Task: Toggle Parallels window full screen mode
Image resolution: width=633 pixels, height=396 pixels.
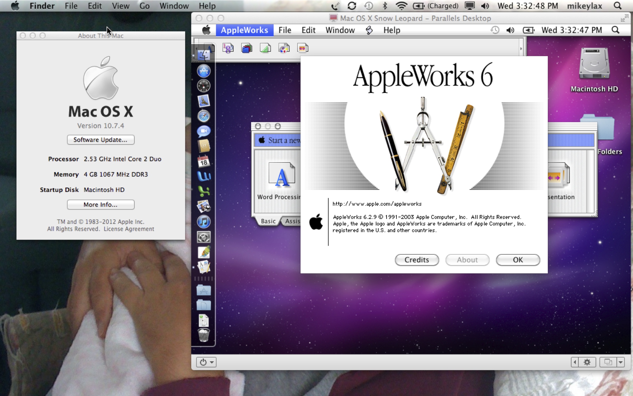Action: click(x=624, y=18)
